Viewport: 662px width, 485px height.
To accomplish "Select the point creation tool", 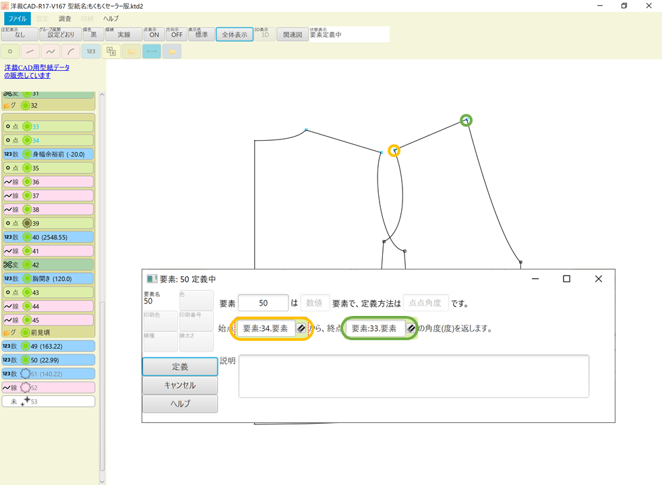I will 10,51.
